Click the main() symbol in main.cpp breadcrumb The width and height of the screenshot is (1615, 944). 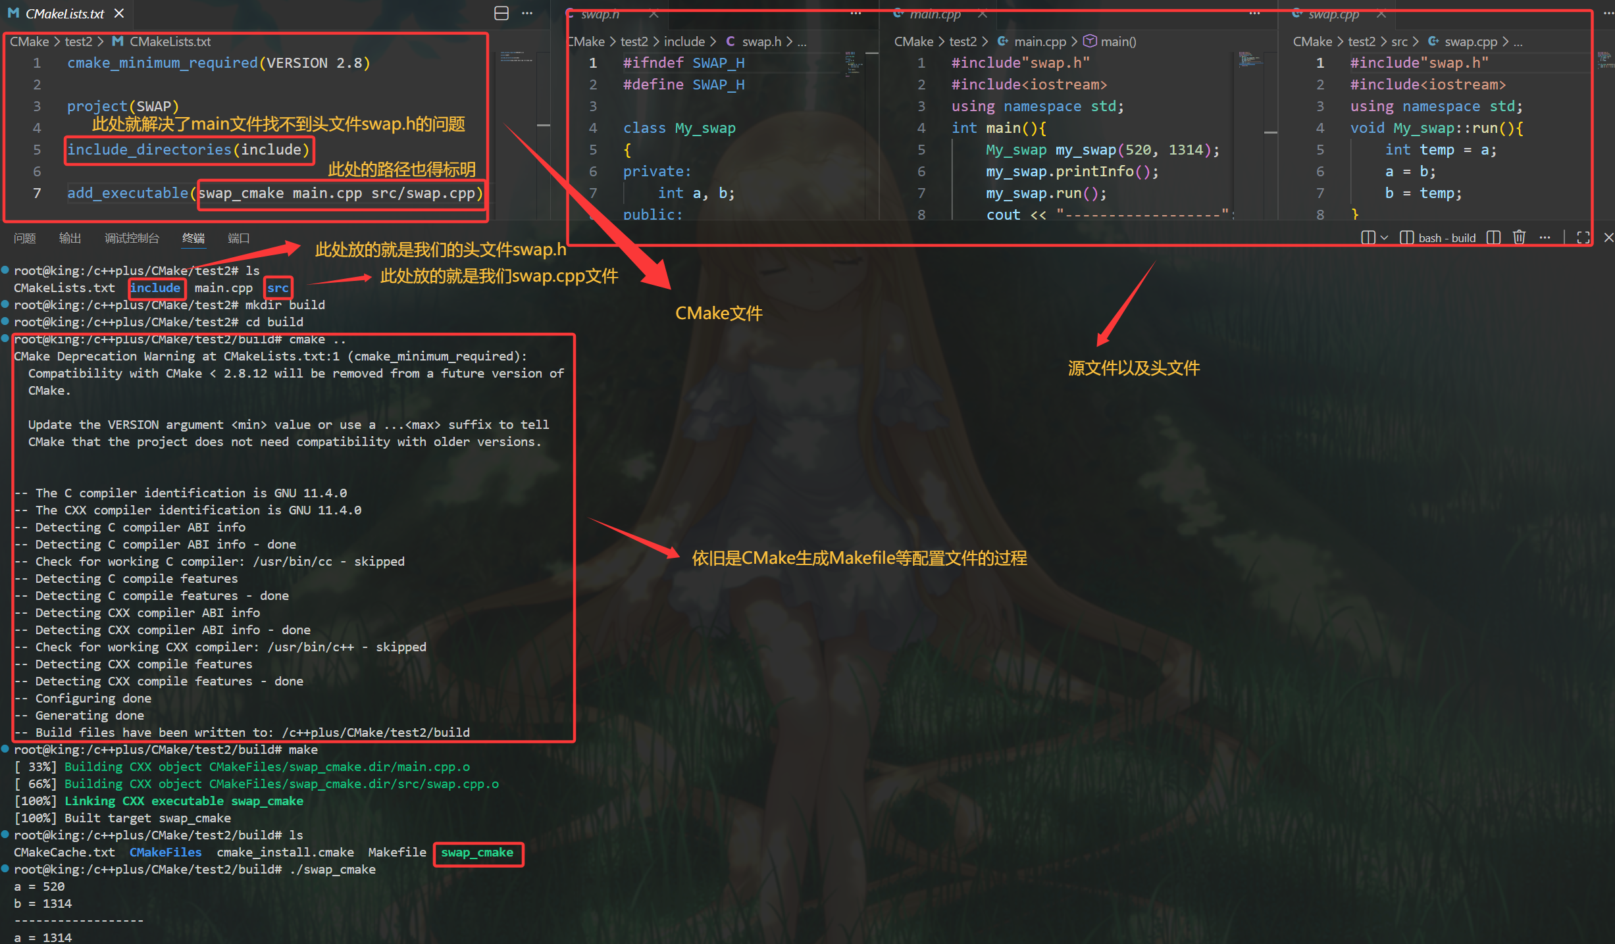click(x=1117, y=41)
